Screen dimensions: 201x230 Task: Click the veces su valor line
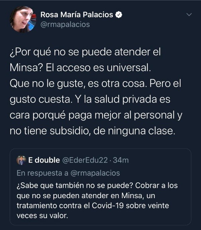42,216
